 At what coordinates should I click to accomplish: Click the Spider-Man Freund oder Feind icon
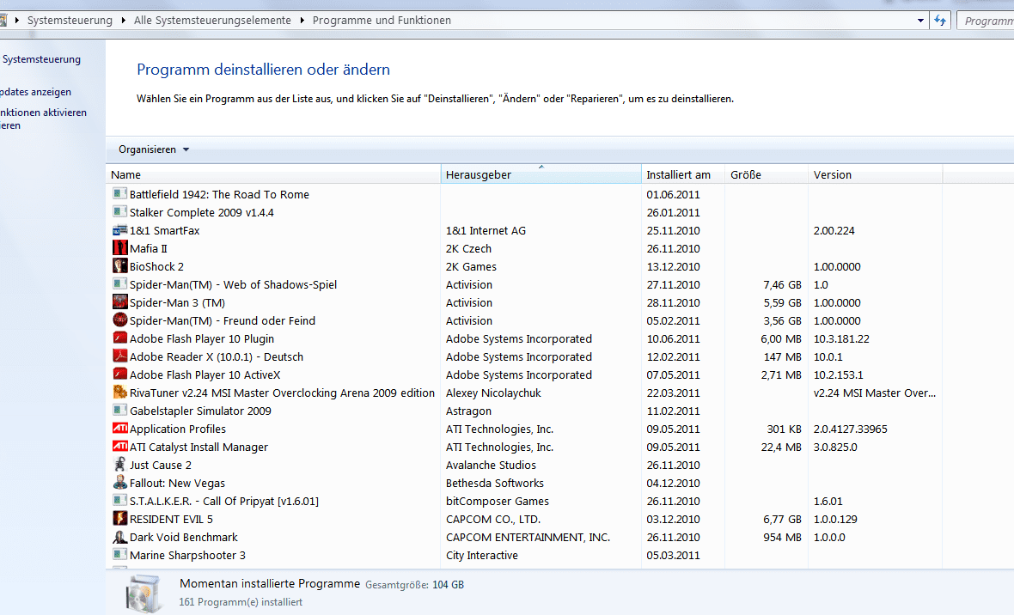tap(119, 320)
